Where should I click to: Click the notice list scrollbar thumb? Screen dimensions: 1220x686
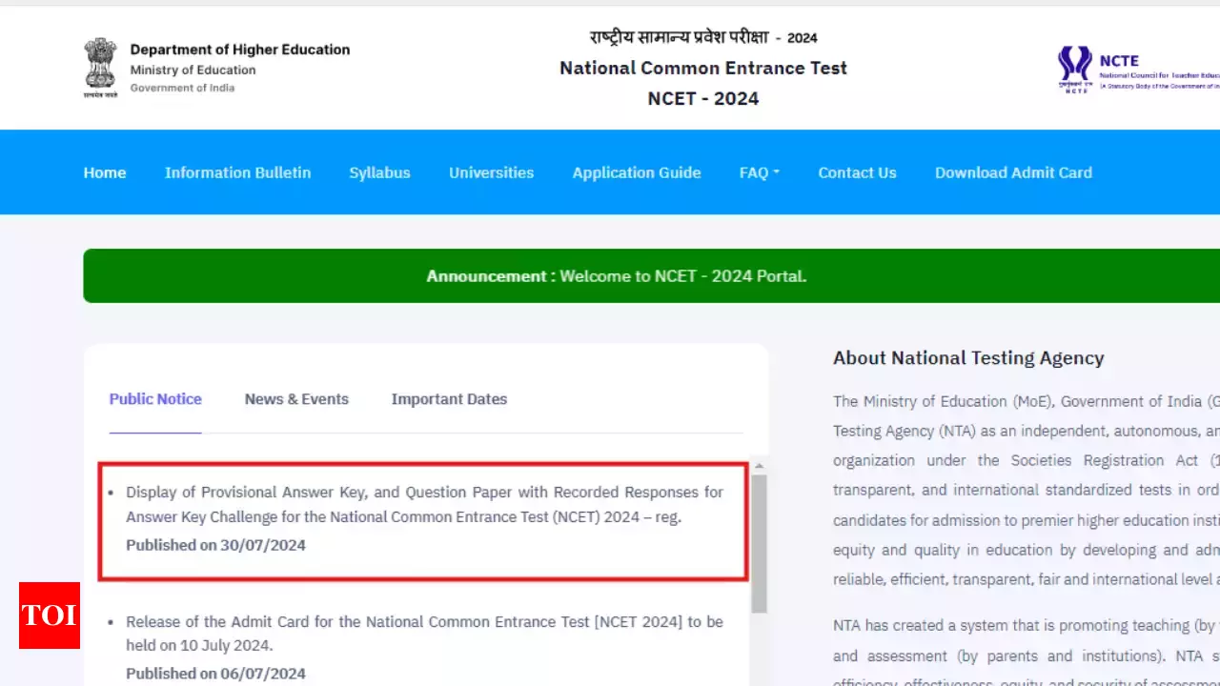click(x=760, y=543)
